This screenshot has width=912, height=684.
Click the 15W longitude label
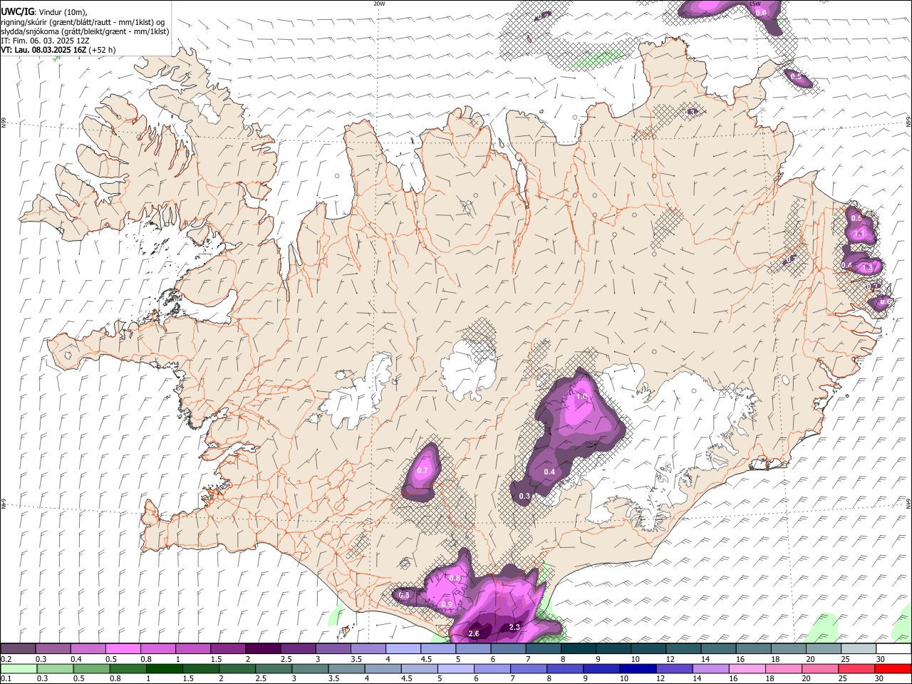click(755, 4)
